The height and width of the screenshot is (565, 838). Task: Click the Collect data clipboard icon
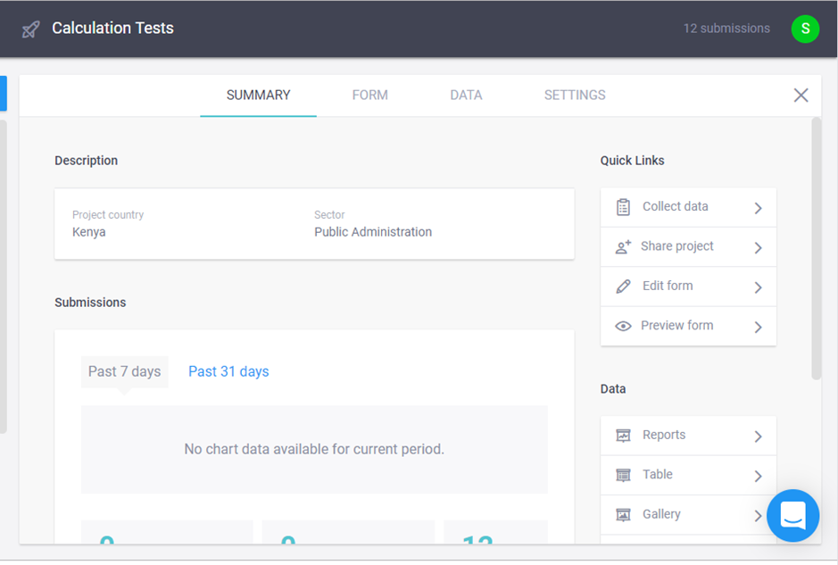coord(623,207)
